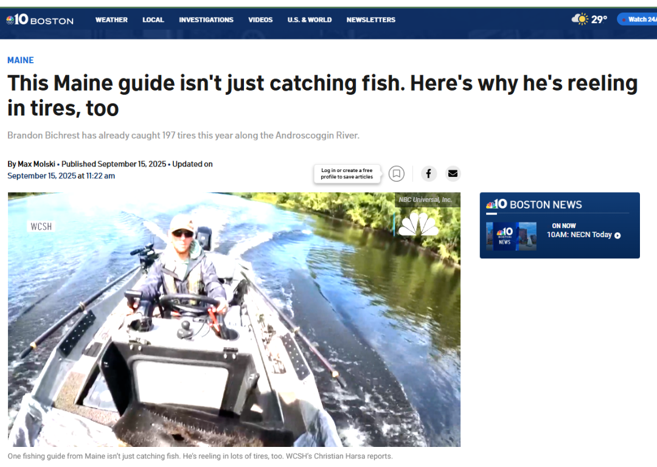
Task: Open the NBC10 news live thumbnail
Action: 511,236
